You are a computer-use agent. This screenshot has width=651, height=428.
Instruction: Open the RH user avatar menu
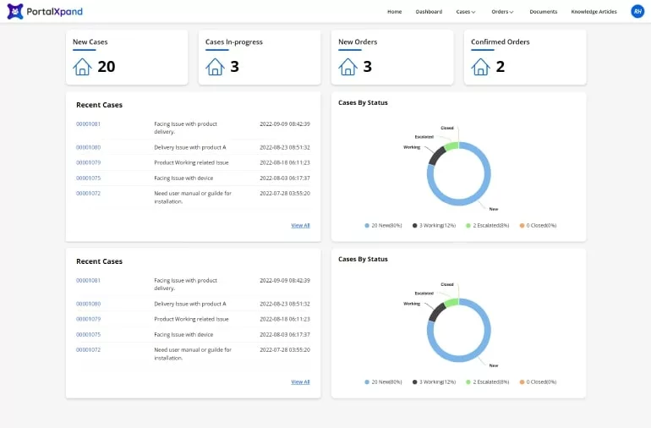point(637,12)
